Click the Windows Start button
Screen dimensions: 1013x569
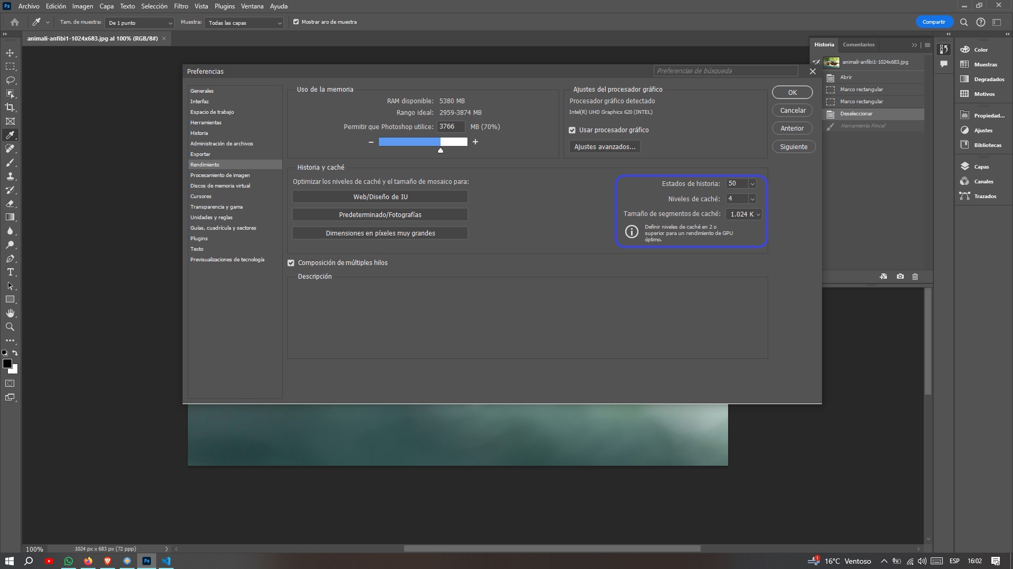tap(9, 561)
